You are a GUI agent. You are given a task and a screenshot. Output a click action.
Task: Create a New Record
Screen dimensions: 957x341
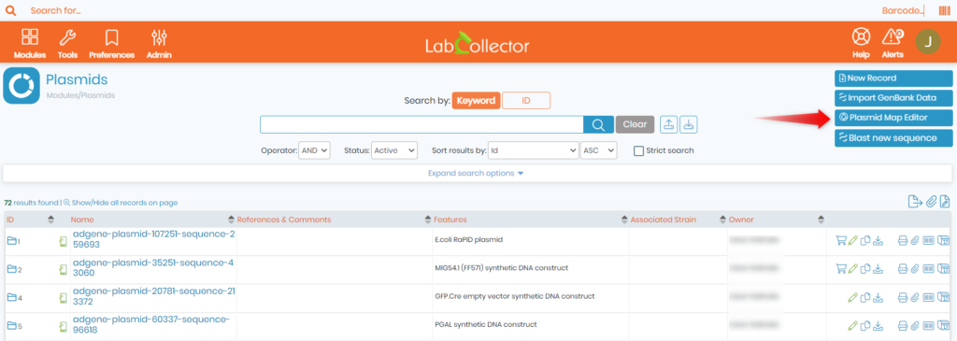coord(893,78)
